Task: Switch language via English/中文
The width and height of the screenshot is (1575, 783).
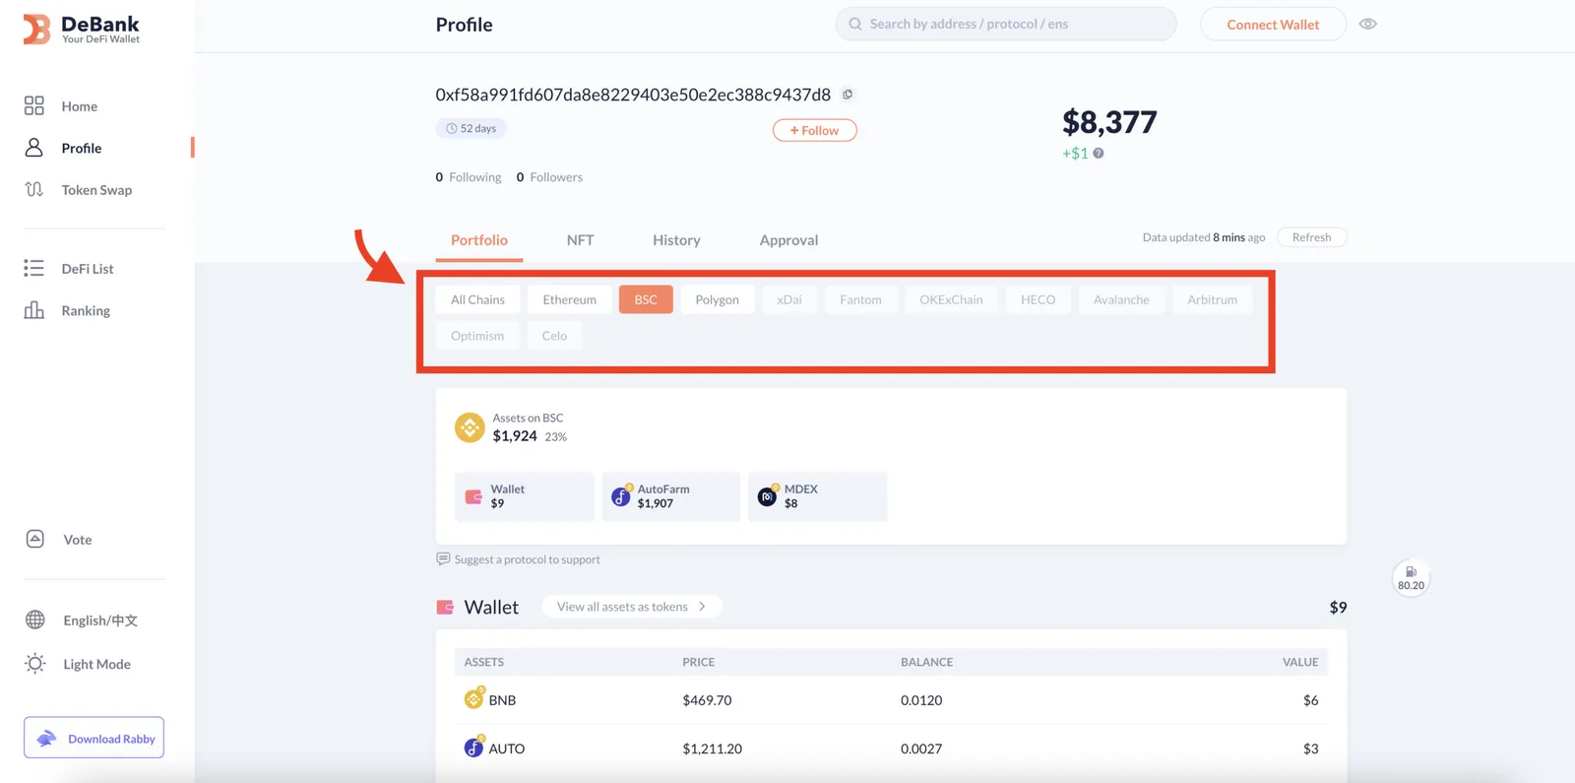Action: click(100, 620)
